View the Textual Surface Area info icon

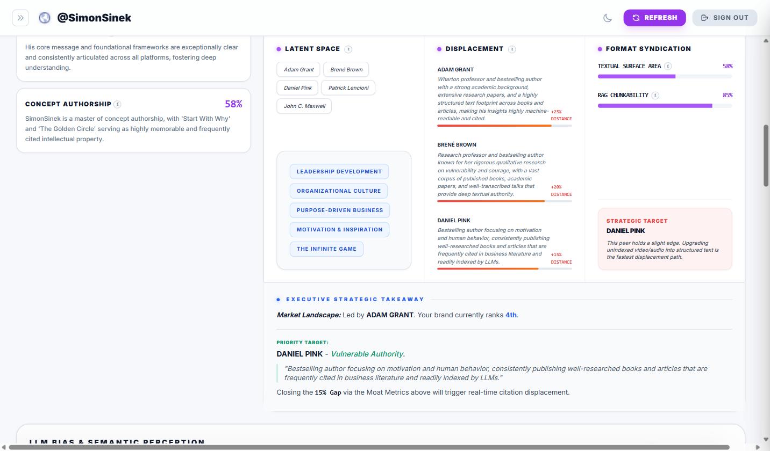coord(668,66)
